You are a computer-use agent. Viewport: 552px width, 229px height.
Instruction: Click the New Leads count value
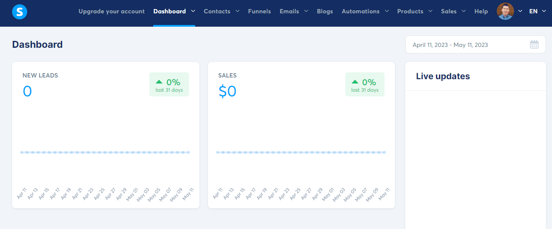point(27,91)
